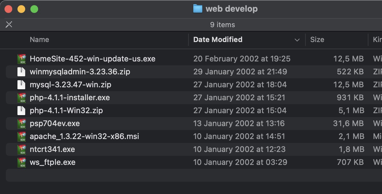382x194 pixels.
Task: Toggle sort order using Date Modified chevron
Action: click(297, 40)
